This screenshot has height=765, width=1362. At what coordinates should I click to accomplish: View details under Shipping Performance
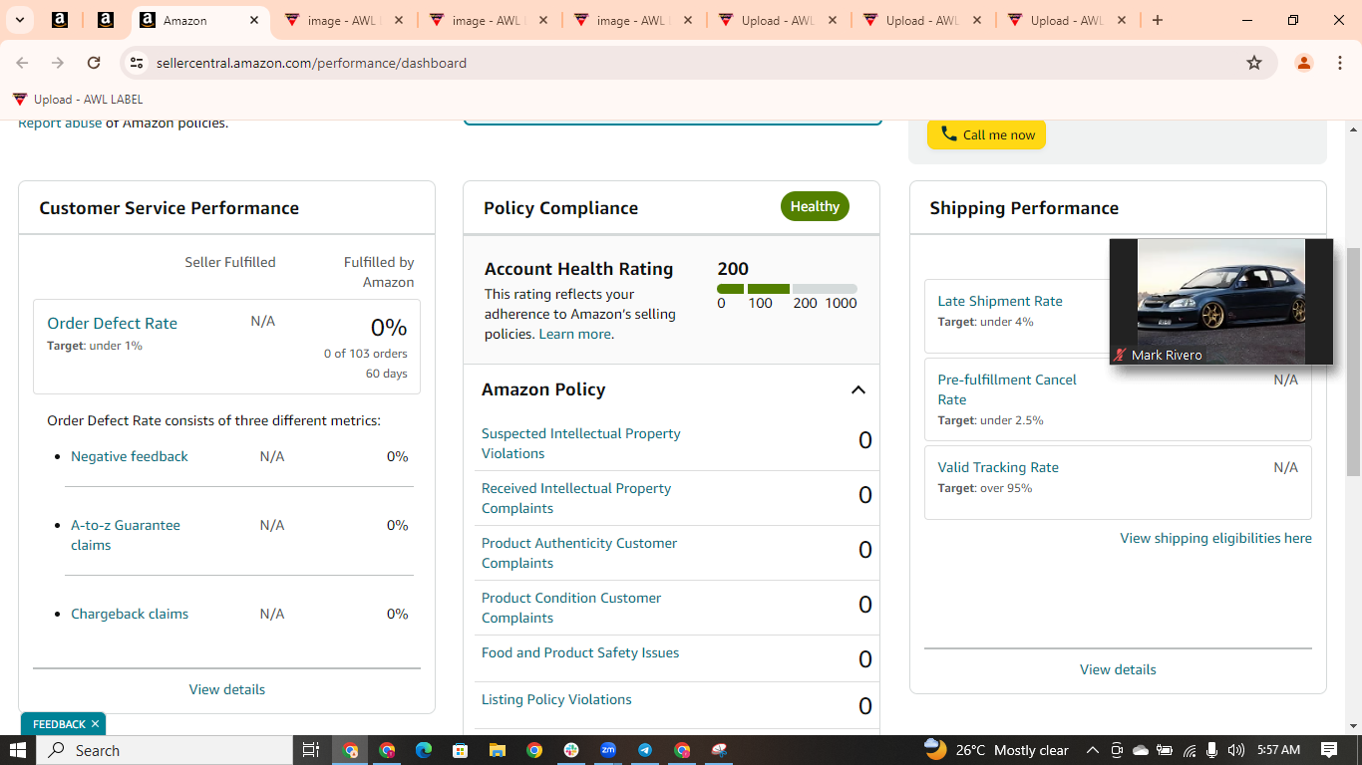pyautogui.click(x=1118, y=669)
